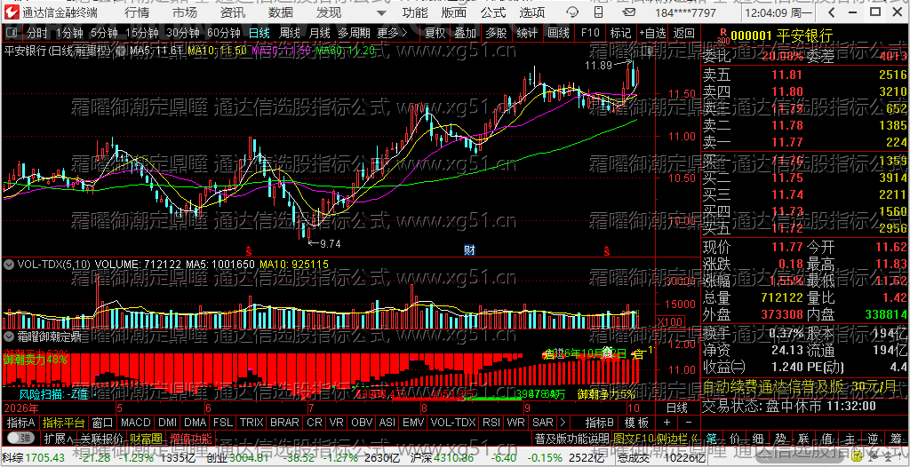
Task: Click the plus icon beside 模板
Action: pyautogui.click(x=667, y=423)
